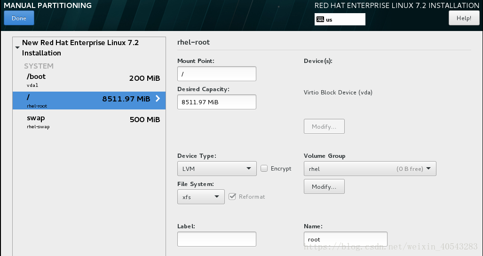Screen dimensions: 483x256
Task: Click the 200 MiB size of /boot
Action: click(144, 78)
